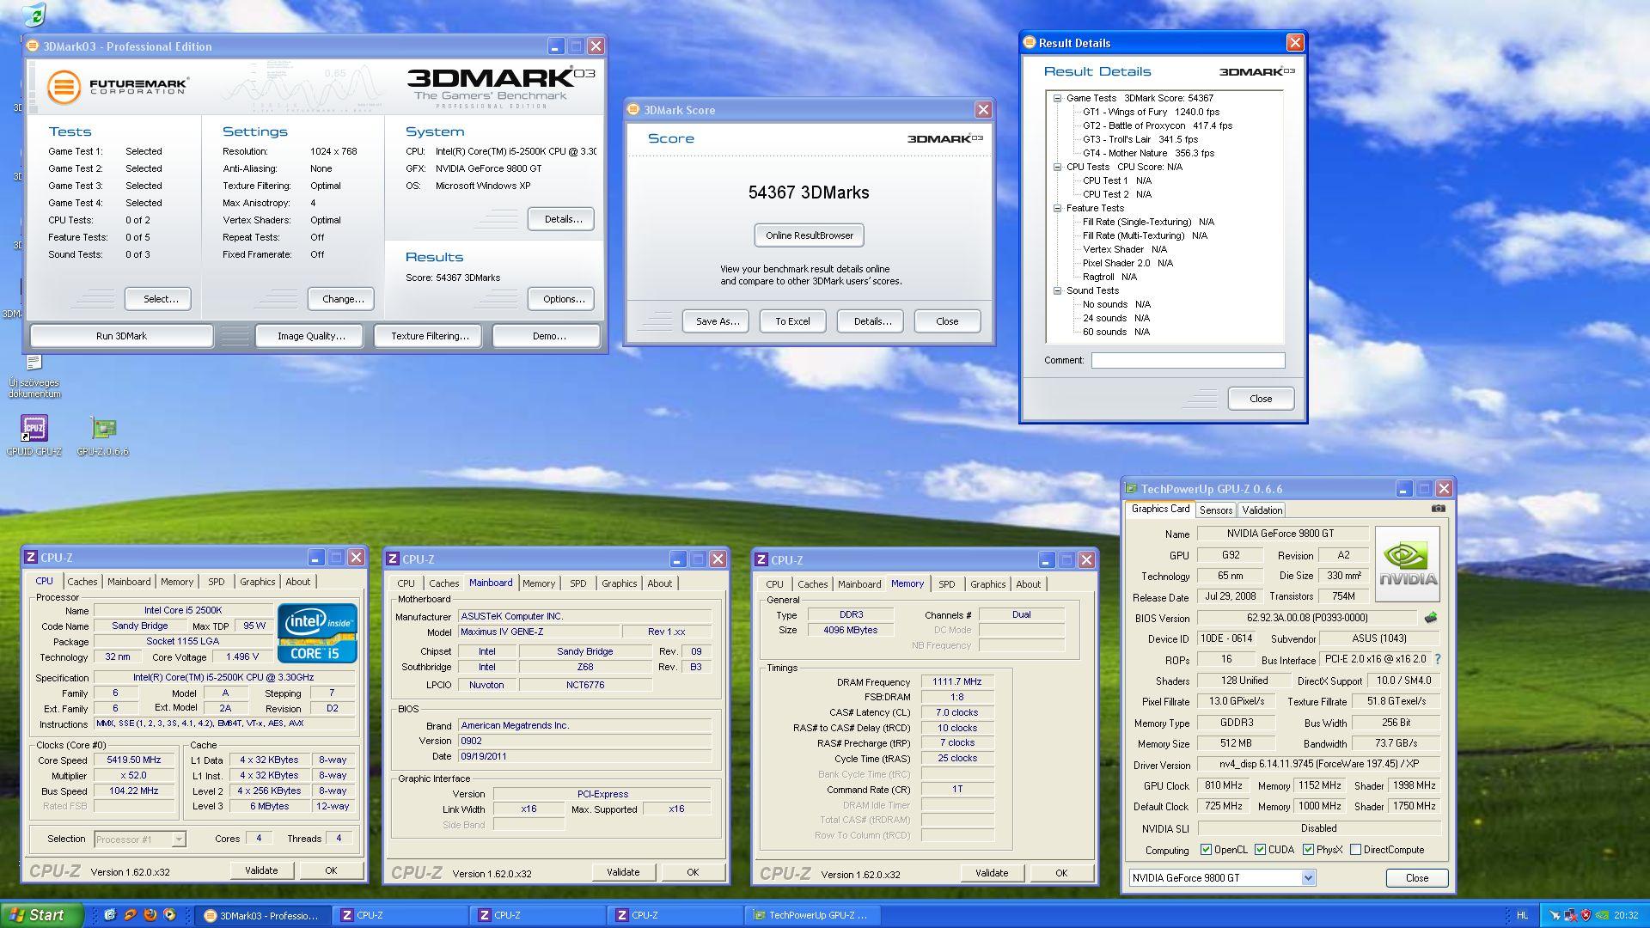Click OK in the Memory CPU-Z window
Image resolution: width=1650 pixels, height=928 pixels.
point(1061,873)
